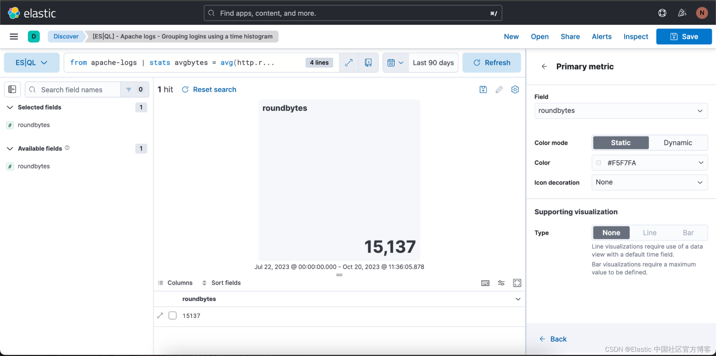The image size is (716, 356).
Task: Open keyboard shortcuts for the grid
Action: coord(485,283)
